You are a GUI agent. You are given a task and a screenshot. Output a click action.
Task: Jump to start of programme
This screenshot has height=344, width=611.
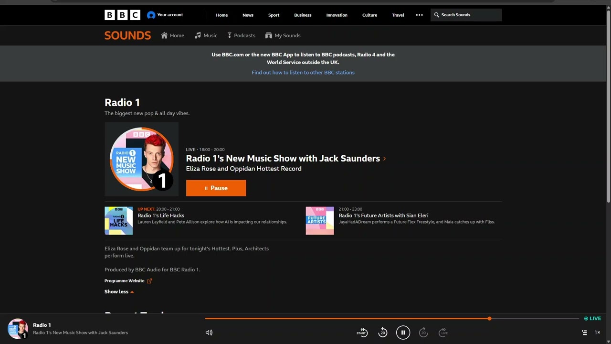coord(362,333)
